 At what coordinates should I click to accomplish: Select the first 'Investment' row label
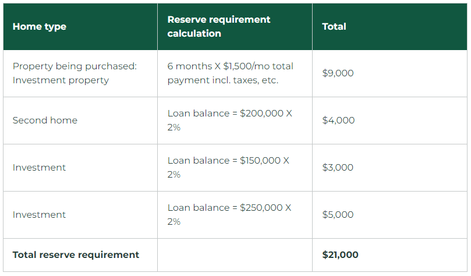point(39,168)
